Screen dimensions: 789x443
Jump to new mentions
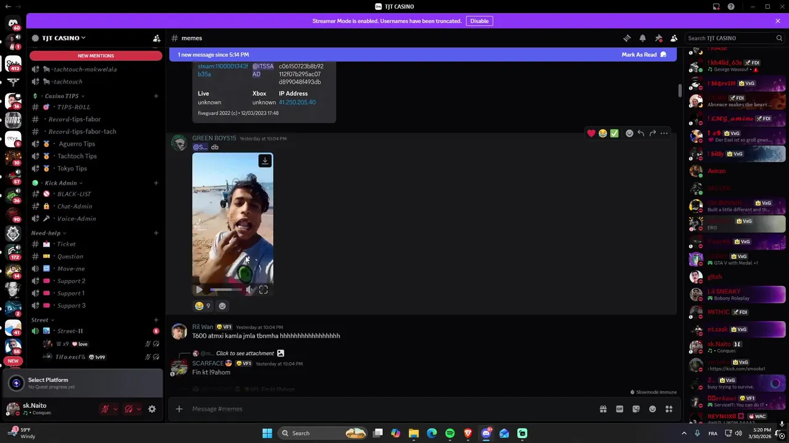96,56
